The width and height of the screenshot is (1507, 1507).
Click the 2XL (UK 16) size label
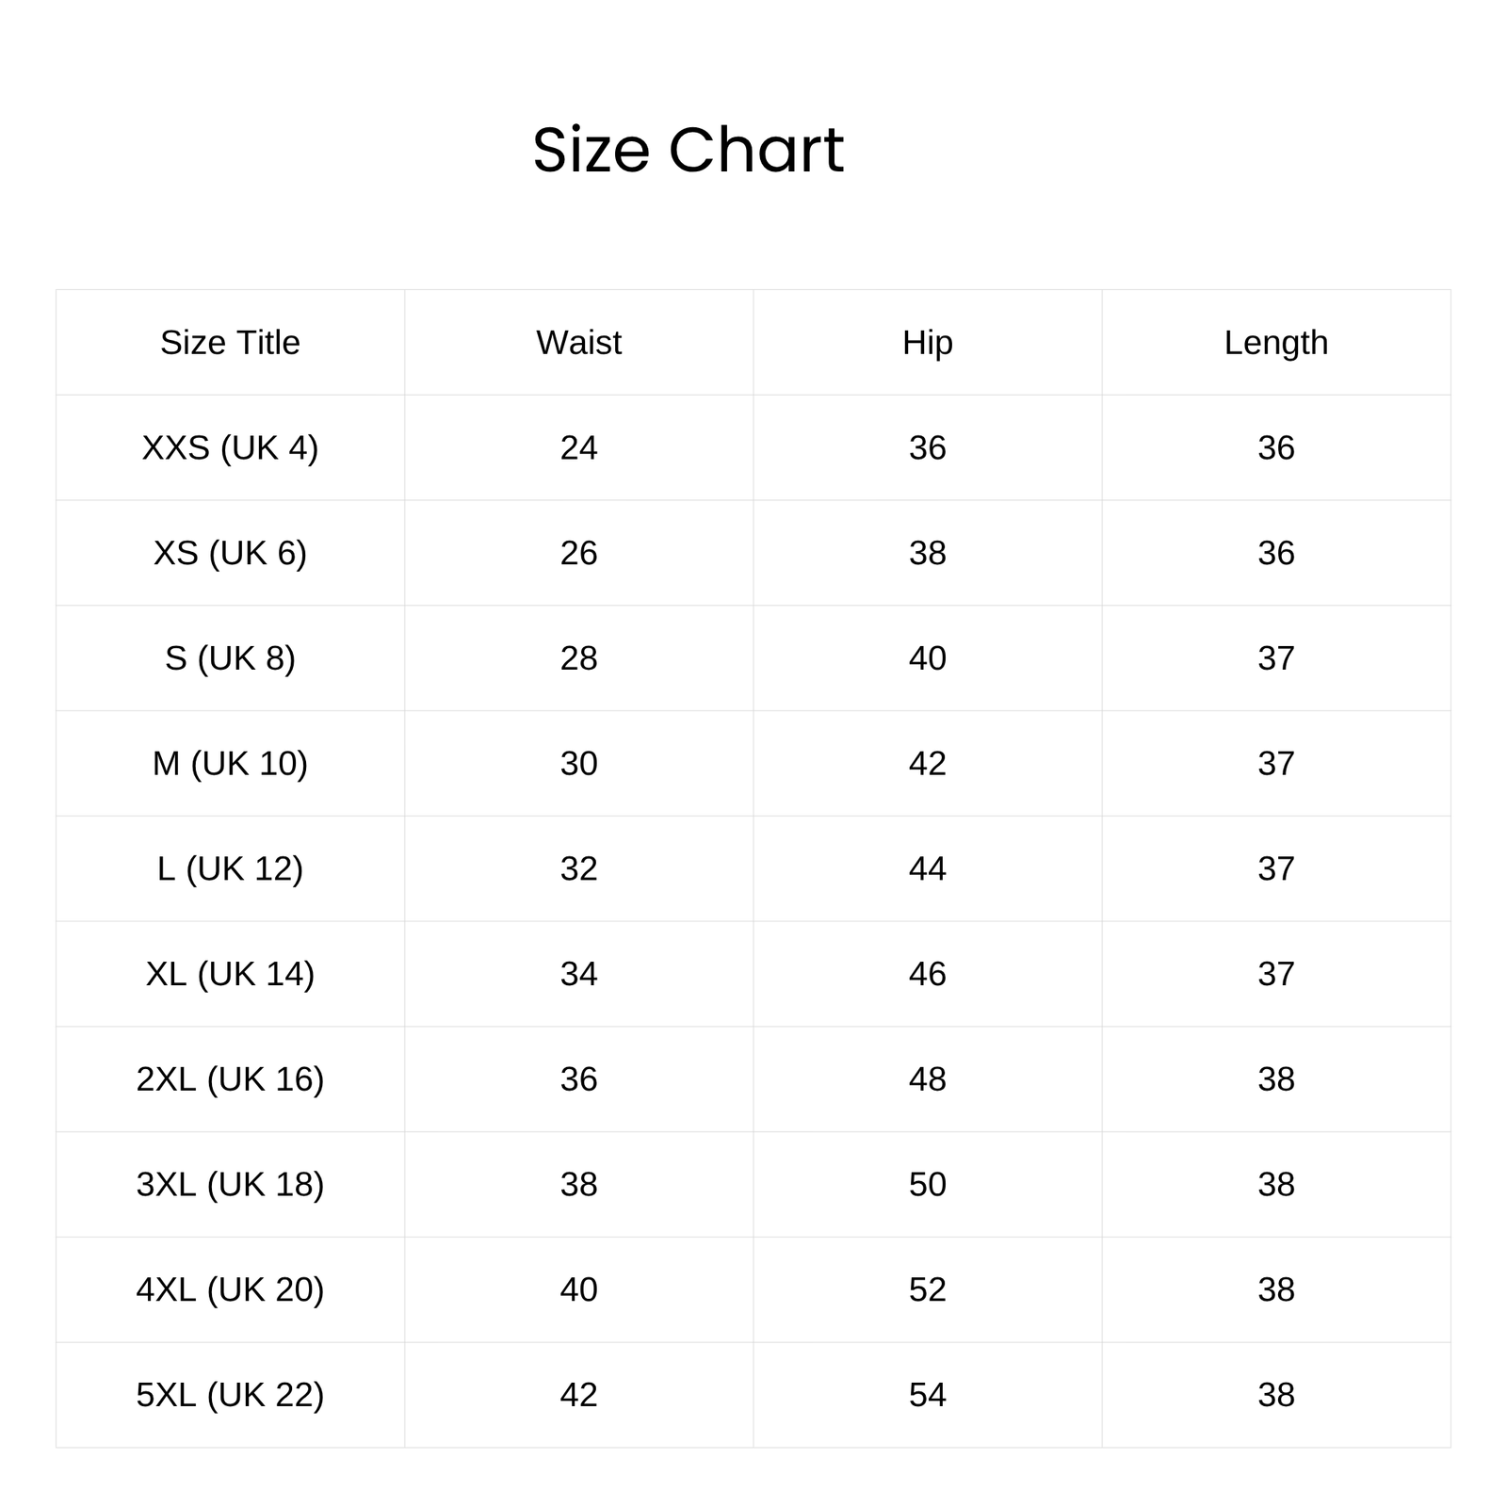[230, 1079]
